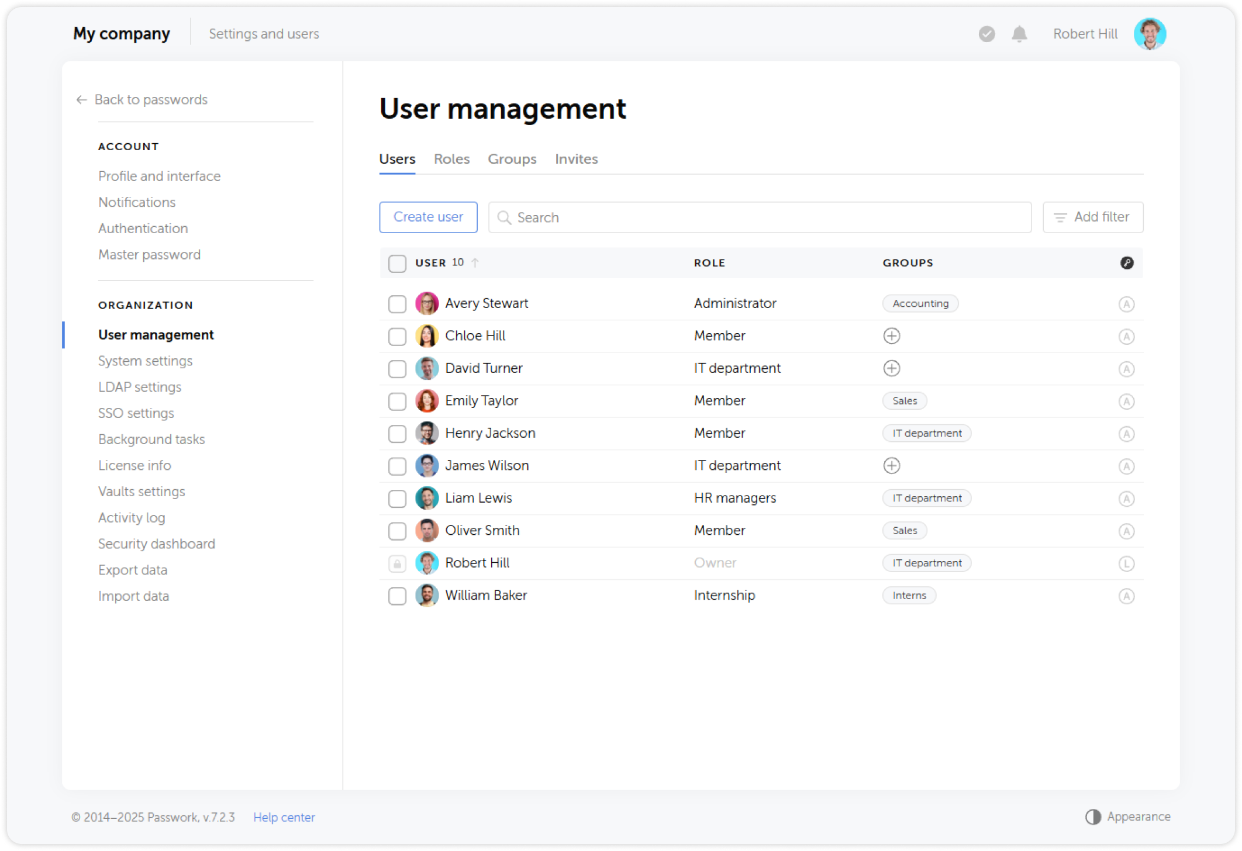Click inside the Search field
The width and height of the screenshot is (1242, 851).
click(702, 217)
